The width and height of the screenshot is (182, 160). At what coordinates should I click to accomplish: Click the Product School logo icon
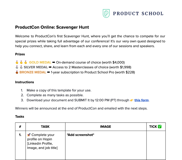point(106,13)
